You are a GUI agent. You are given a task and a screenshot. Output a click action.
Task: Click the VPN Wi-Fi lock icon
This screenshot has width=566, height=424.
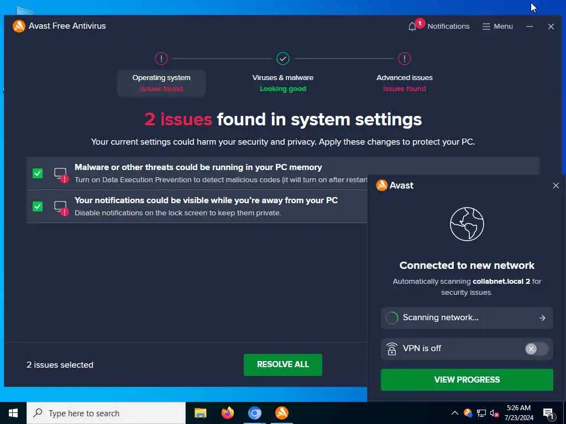tap(392, 349)
